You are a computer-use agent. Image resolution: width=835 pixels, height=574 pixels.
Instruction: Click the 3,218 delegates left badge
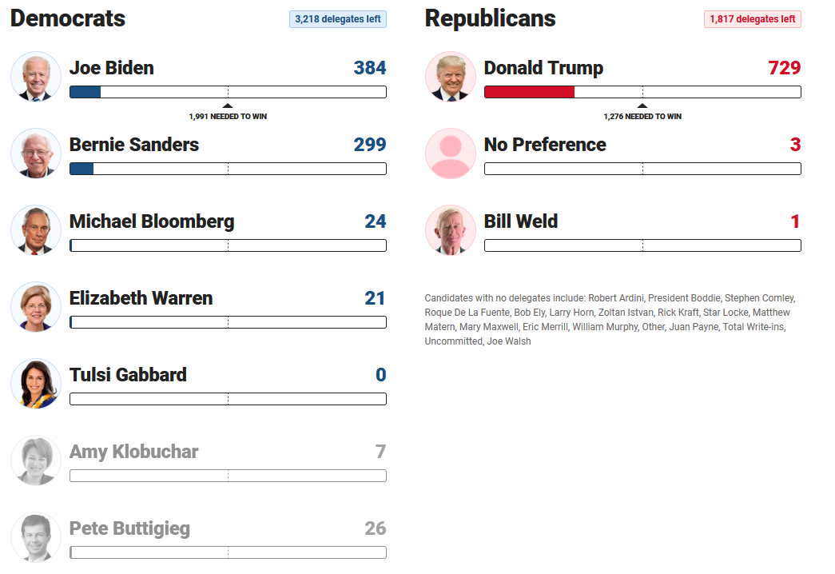click(x=337, y=18)
